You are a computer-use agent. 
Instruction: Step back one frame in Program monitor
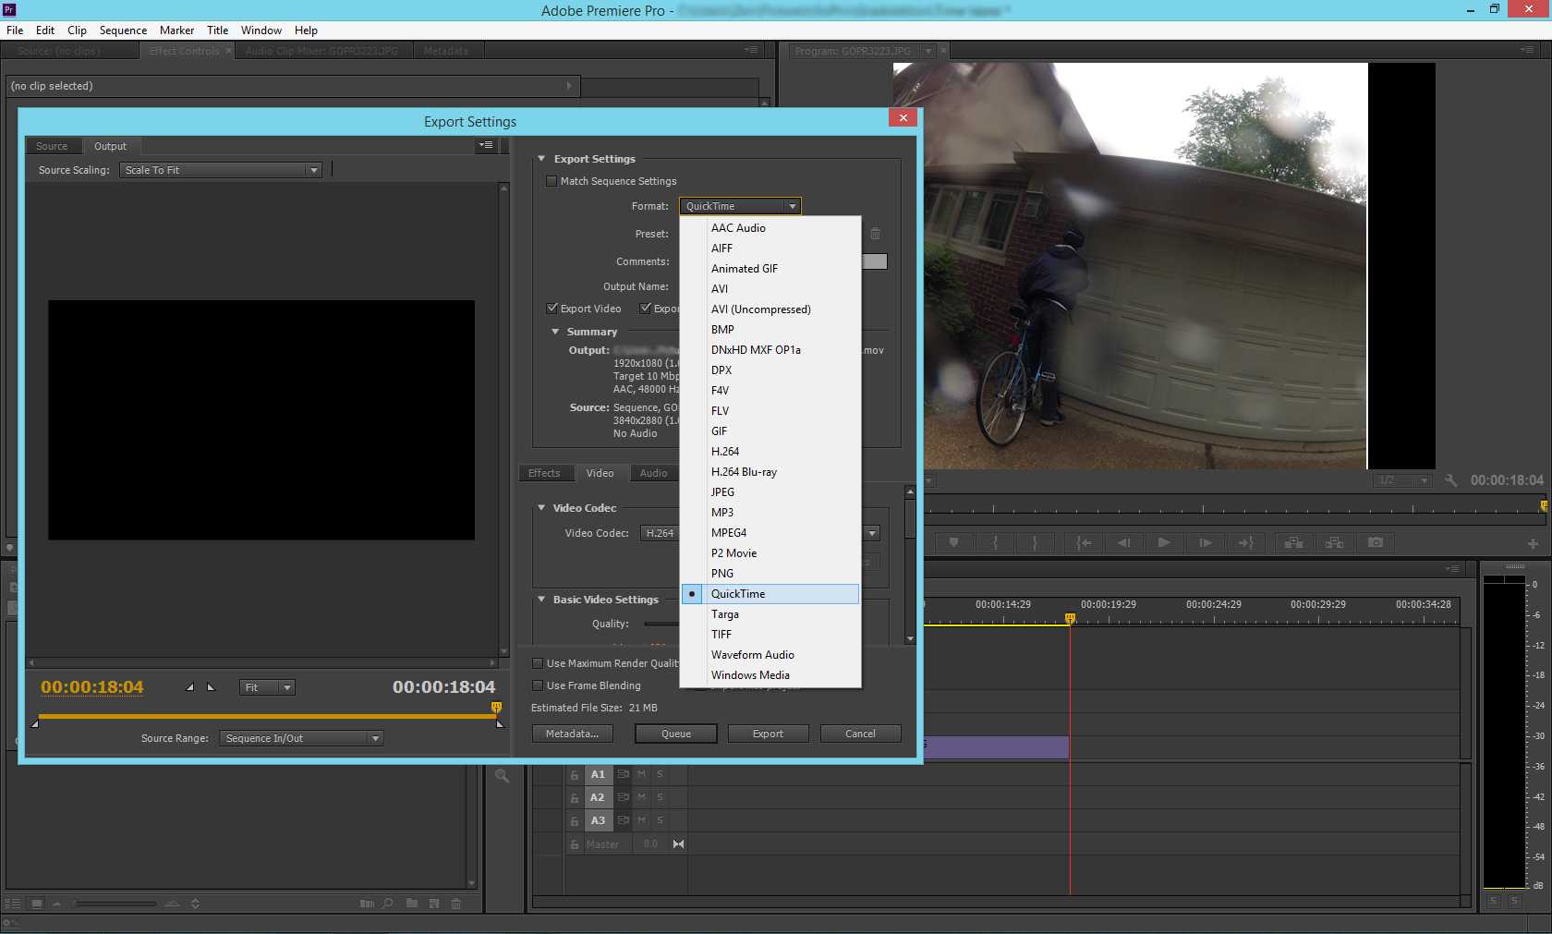tap(1123, 543)
